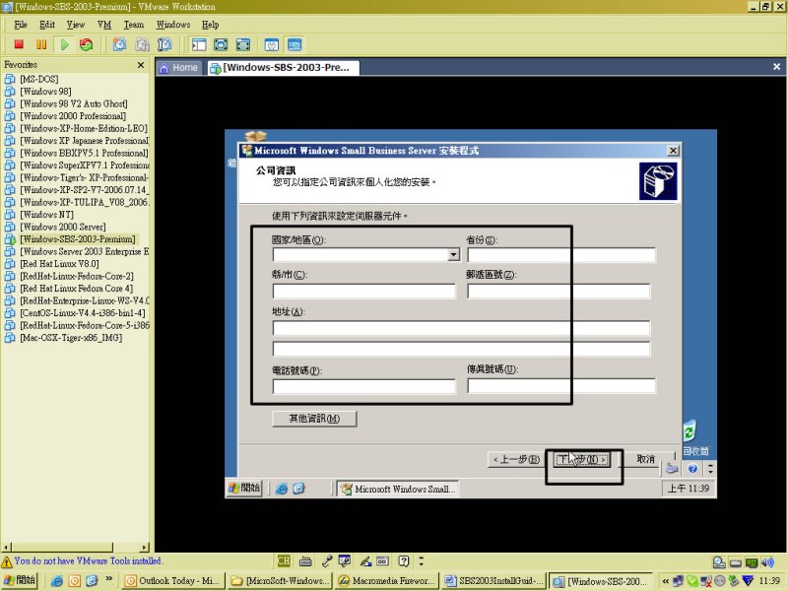
Task: Open the Windows menu
Action: point(173,25)
